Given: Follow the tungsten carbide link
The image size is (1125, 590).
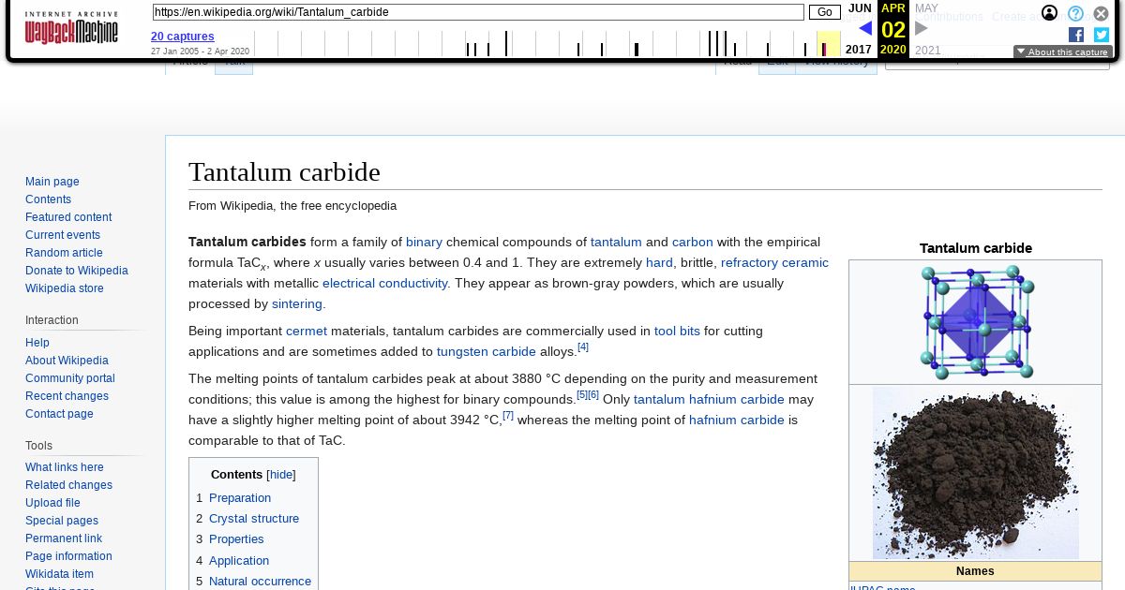Looking at the screenshot, I should pyautogui.click(x=487, y=351).
